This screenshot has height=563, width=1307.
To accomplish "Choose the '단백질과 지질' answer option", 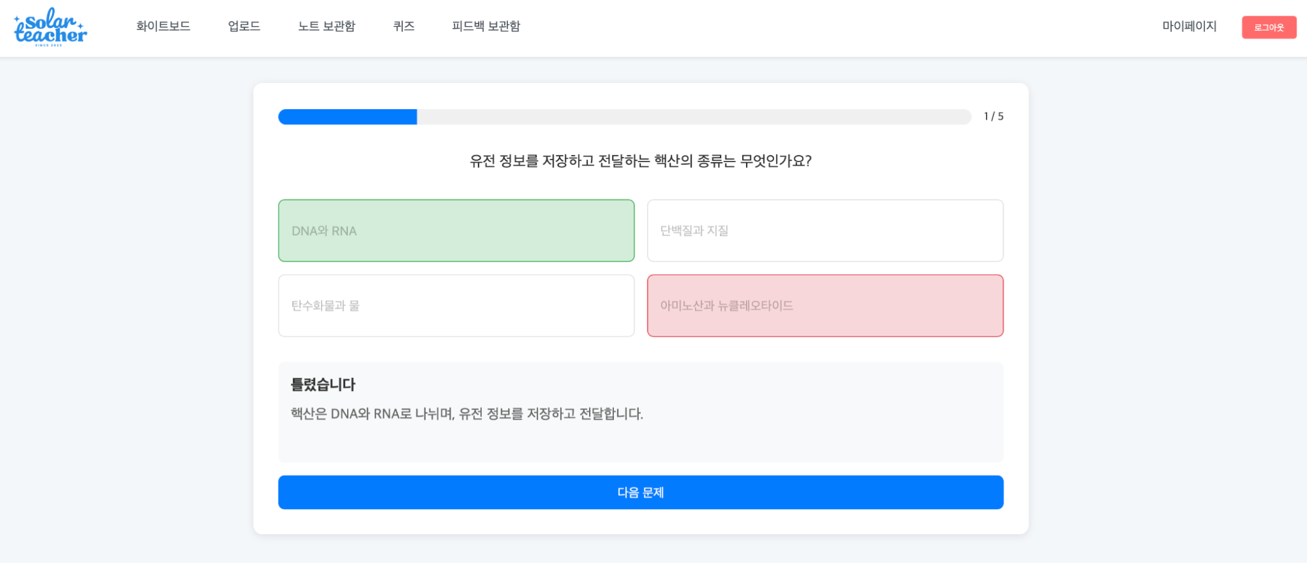I will click(x=824, y=231).
